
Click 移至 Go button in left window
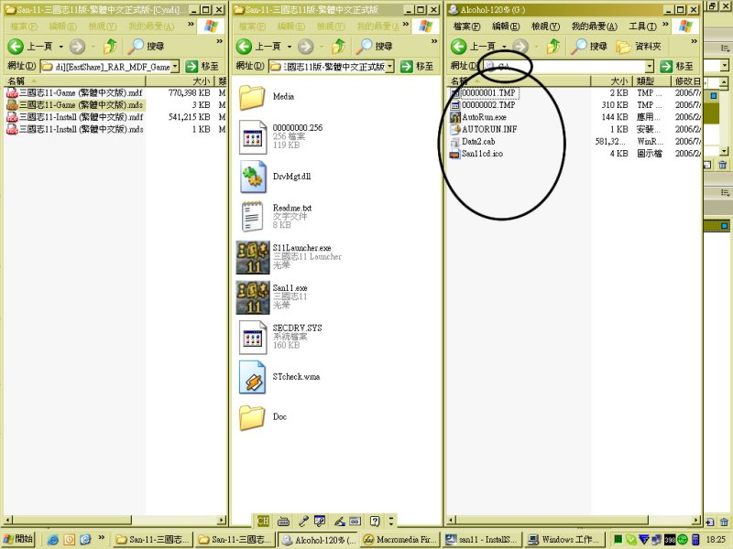point(202,66)
